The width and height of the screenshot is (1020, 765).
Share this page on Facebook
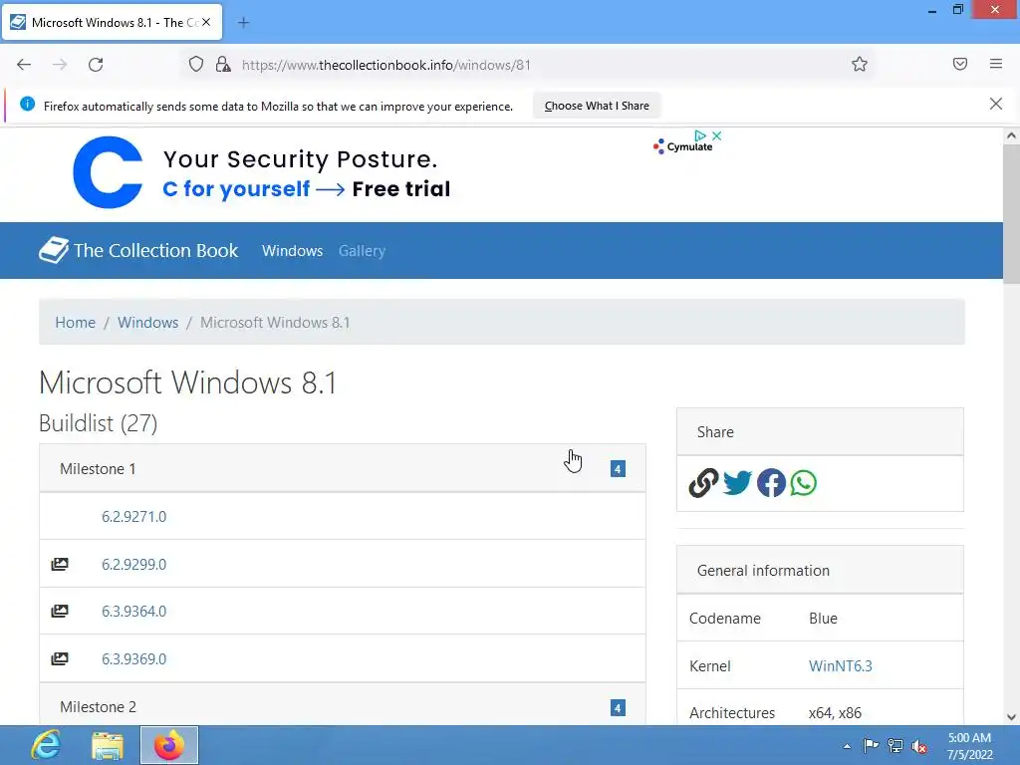(x=771, y=483)
